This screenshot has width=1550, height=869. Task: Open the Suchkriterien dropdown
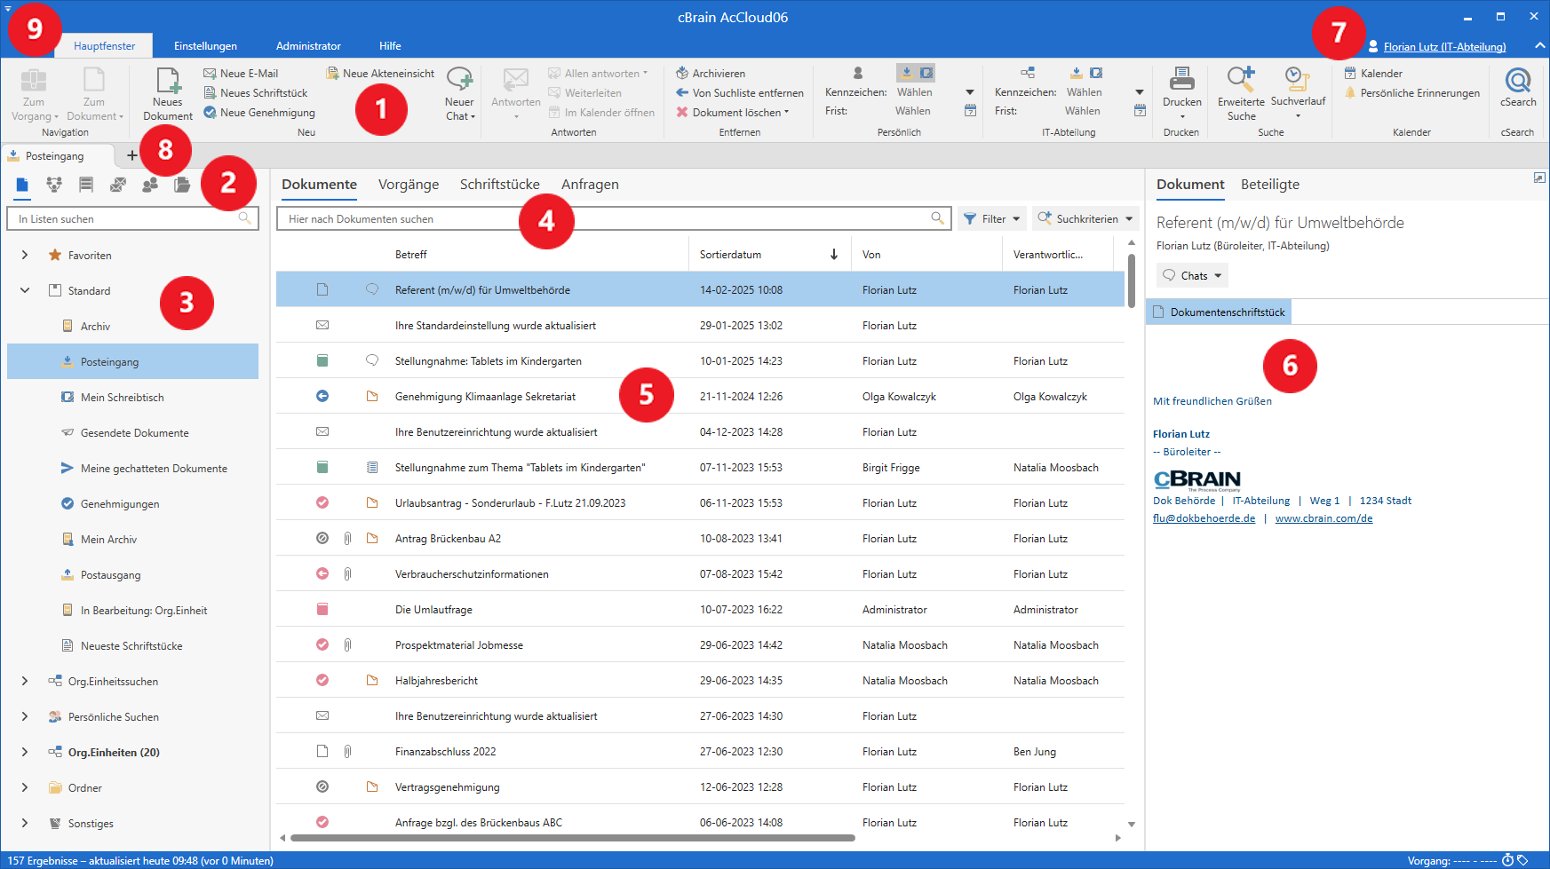pyautogui.click(x=1085, y=218)
